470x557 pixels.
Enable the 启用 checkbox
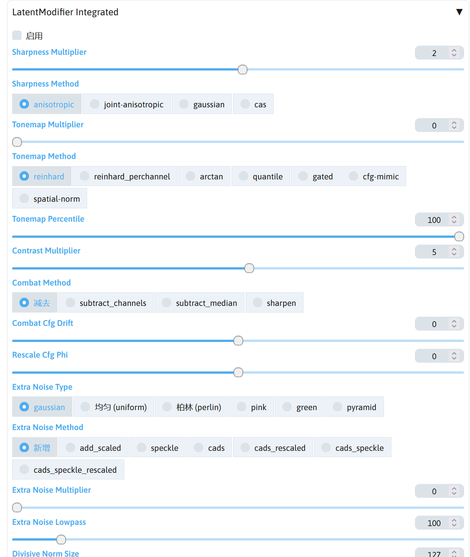[x=17, y=36]
